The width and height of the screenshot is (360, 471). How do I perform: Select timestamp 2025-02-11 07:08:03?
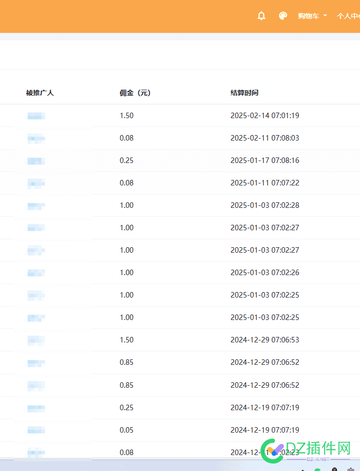(x=265, y=138)
